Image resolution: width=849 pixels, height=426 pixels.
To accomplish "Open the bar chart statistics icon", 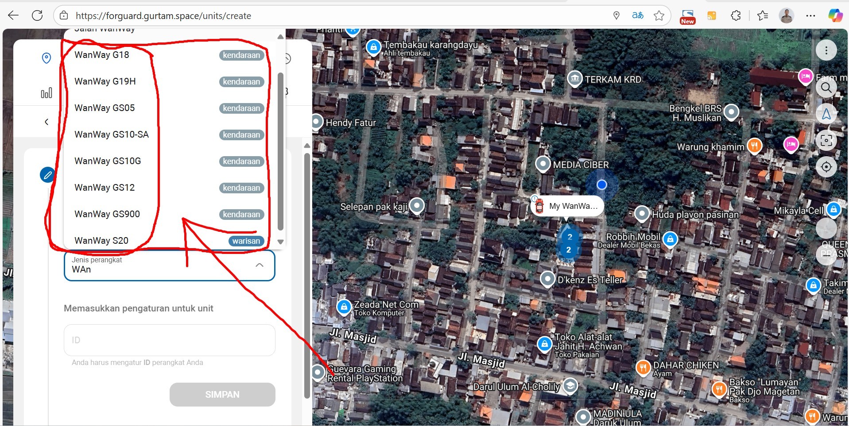I will point(47,93).
